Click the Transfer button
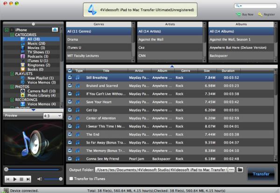Screen dimensions: 280x193 (261, 174)
